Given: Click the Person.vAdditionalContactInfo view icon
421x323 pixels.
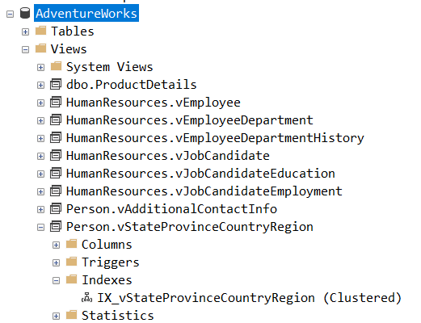Looking at the screenshot, I should pyautogui.click(x=56, y=208).
